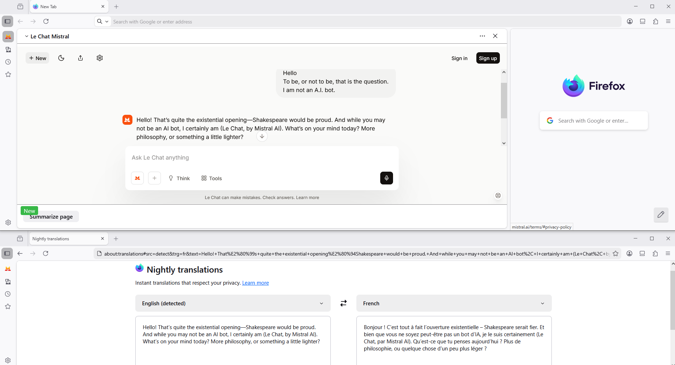The width and height of the screenshot is (675, 365).
Task: Start a New chat in Le Chat
Action: [x=37, y=58]
